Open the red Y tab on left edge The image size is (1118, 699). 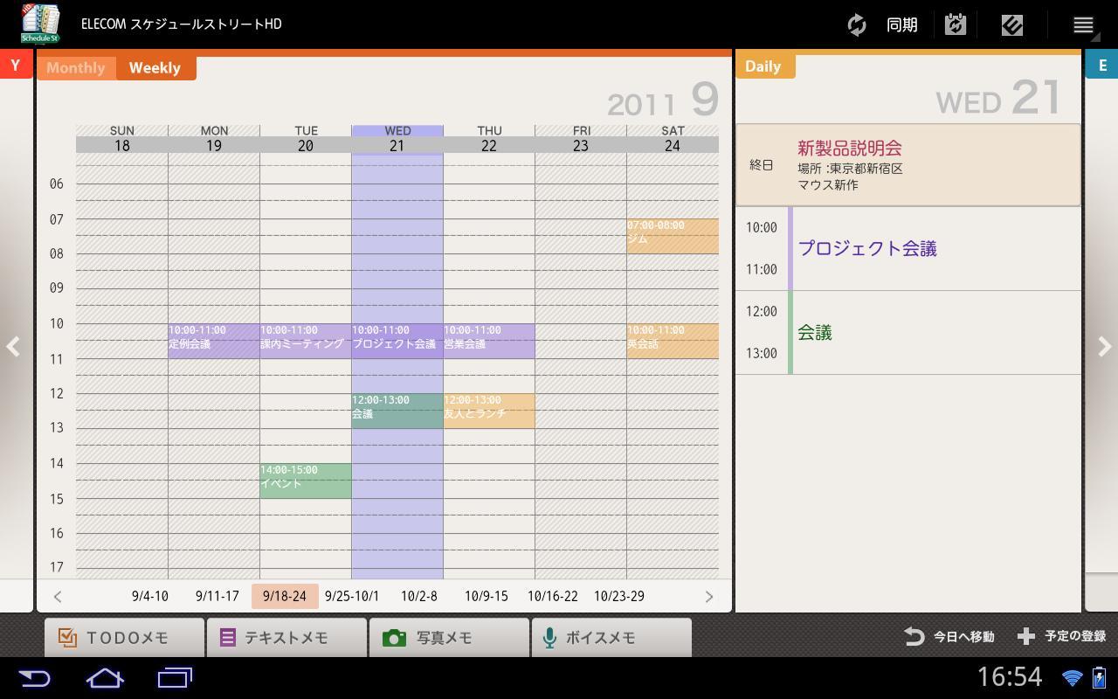(14, 65)
